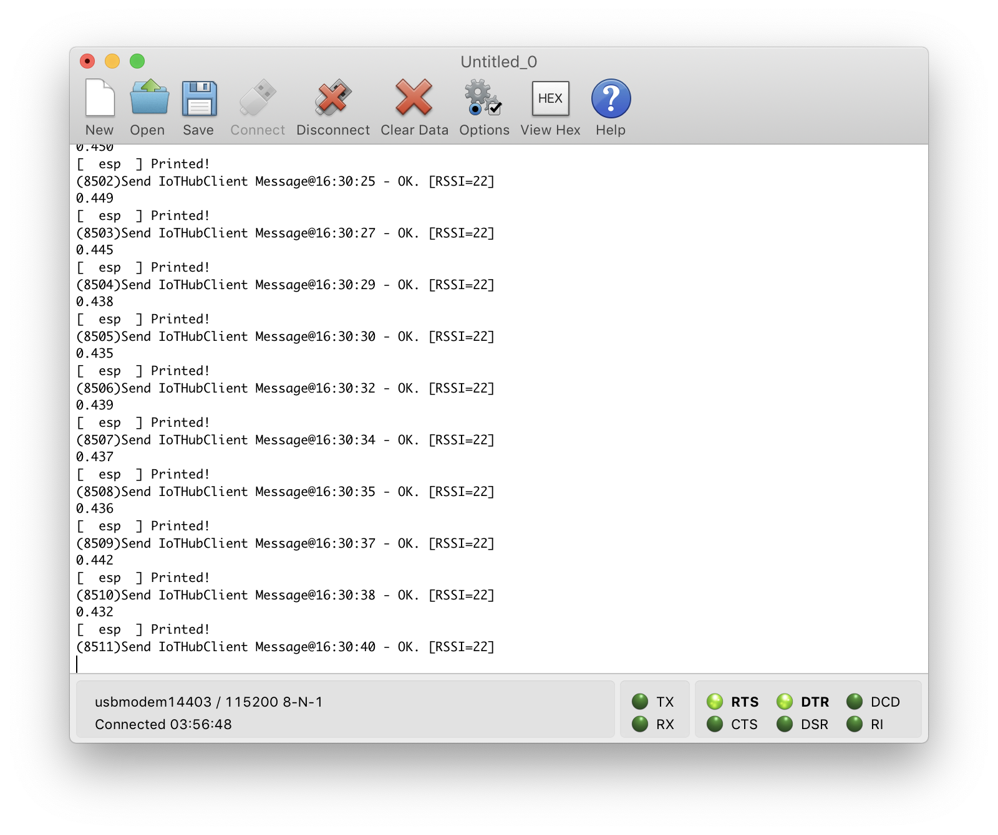
Task: Save the terminal output using Save icon
Action: pyautogui.click(x=199, y=98)
